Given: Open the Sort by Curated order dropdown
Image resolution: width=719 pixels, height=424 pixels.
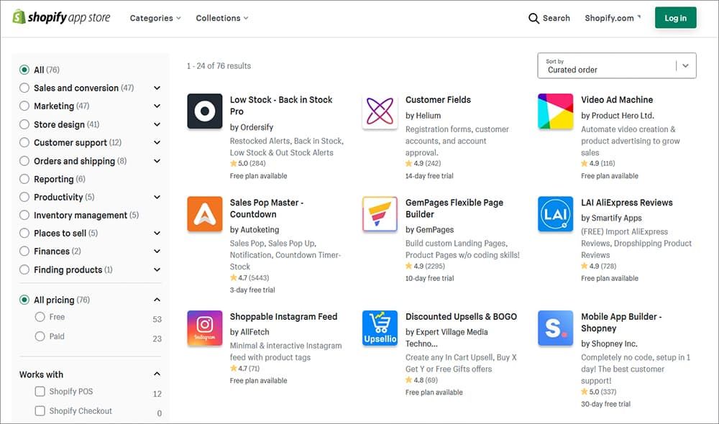Looking at the screenshot, I should click(x=617, y=65).
